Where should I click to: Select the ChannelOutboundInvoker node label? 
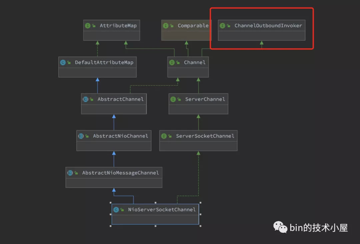[268, 25]
